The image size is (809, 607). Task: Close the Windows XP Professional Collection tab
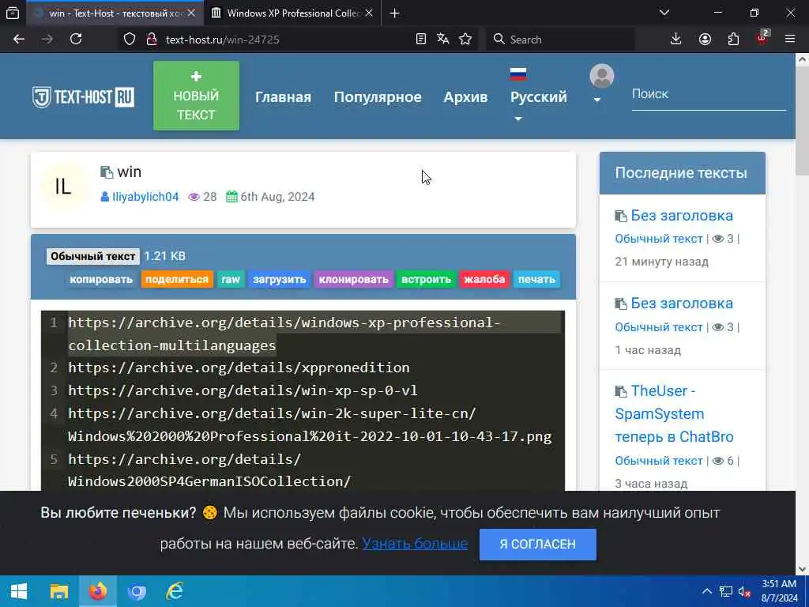[x=369, y=13]
